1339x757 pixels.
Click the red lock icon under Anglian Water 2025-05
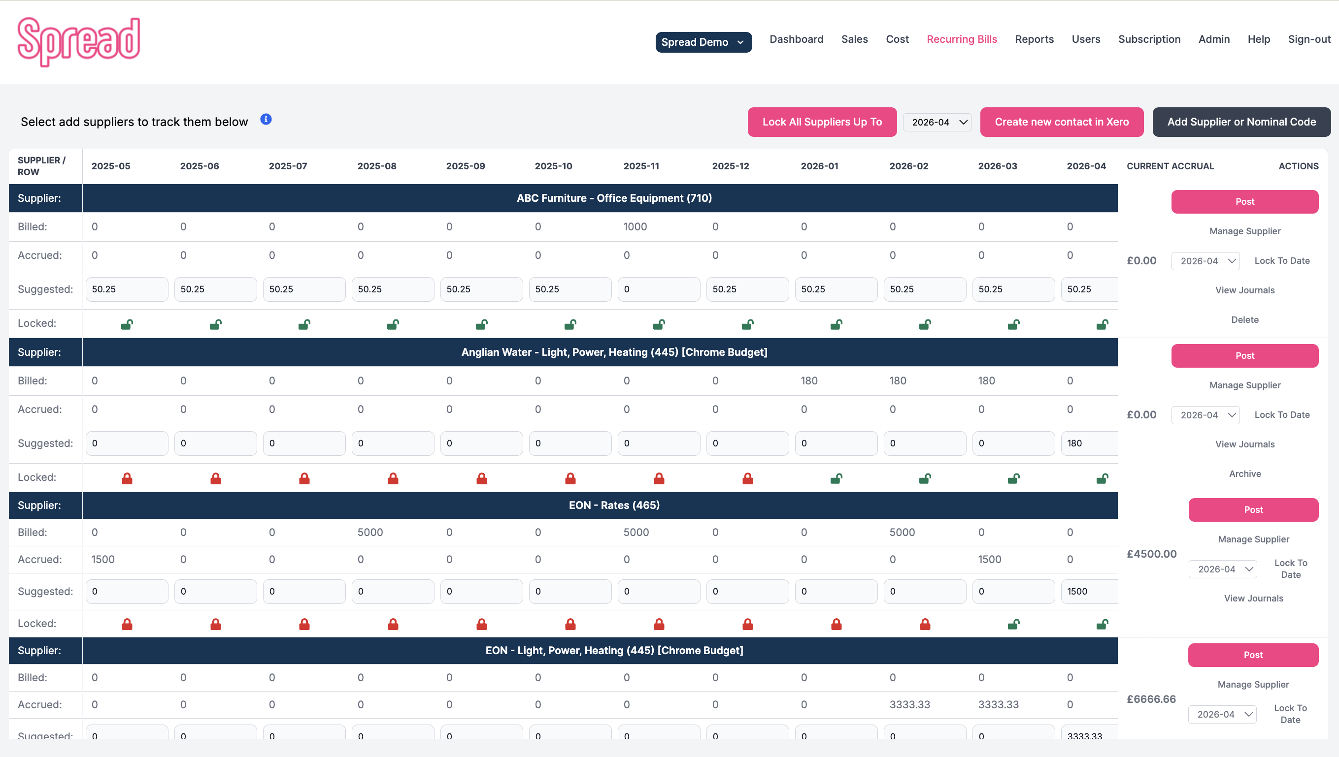pyautogui.click(x=127, y=477)
